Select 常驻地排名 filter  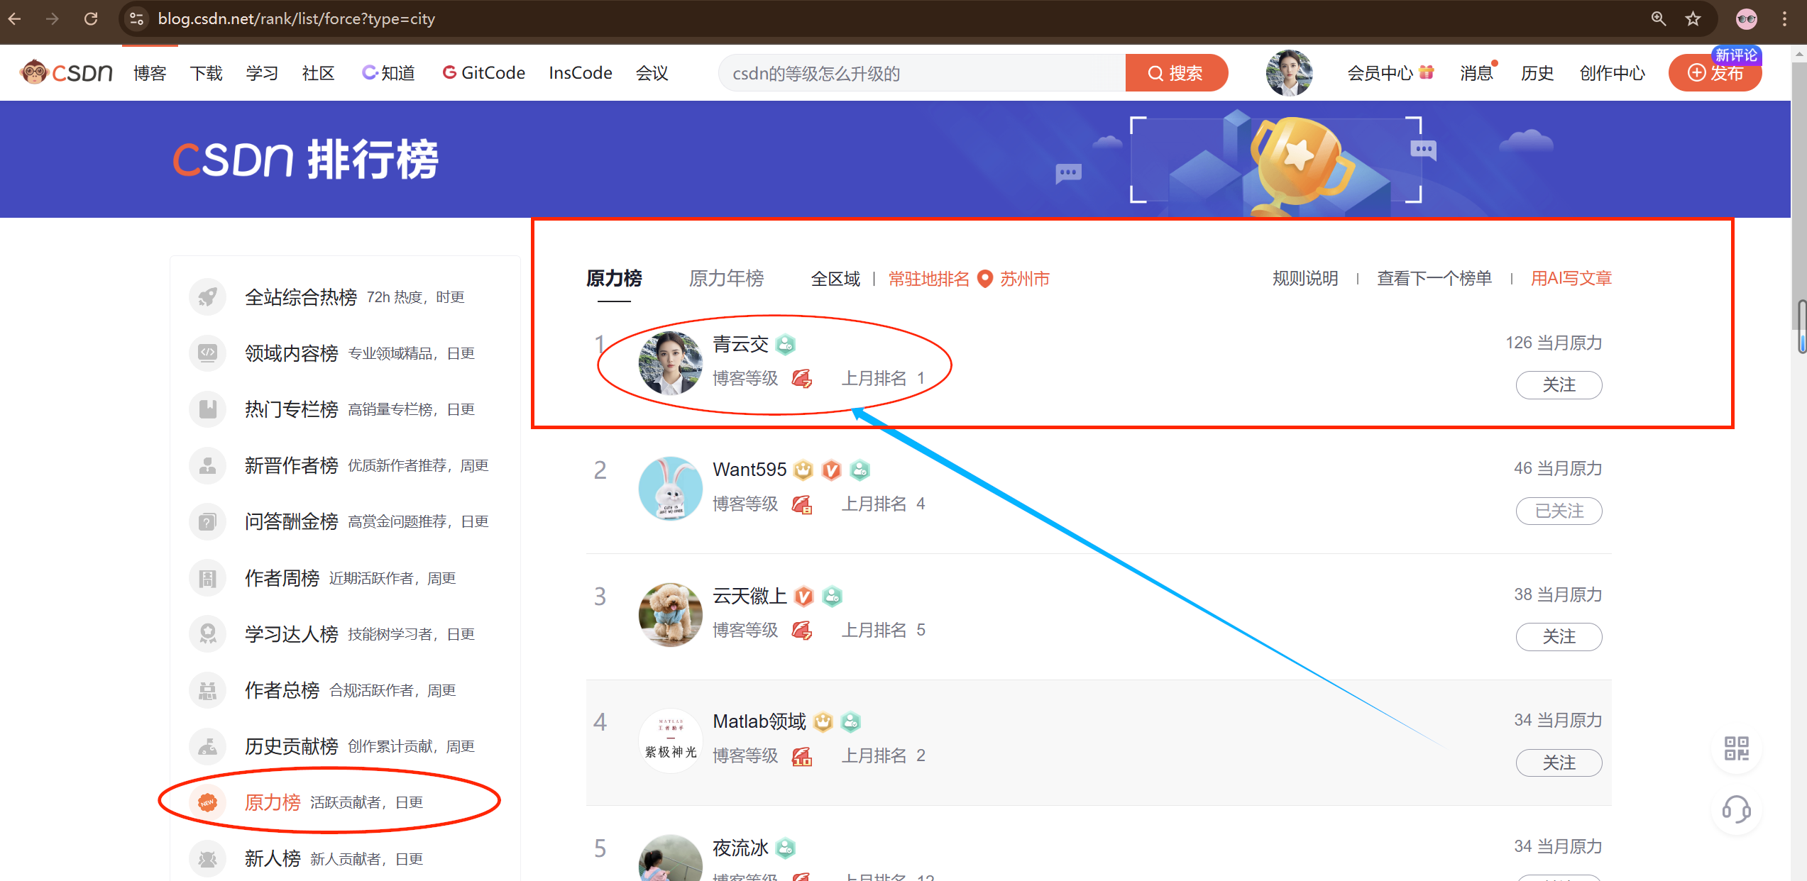928,279
